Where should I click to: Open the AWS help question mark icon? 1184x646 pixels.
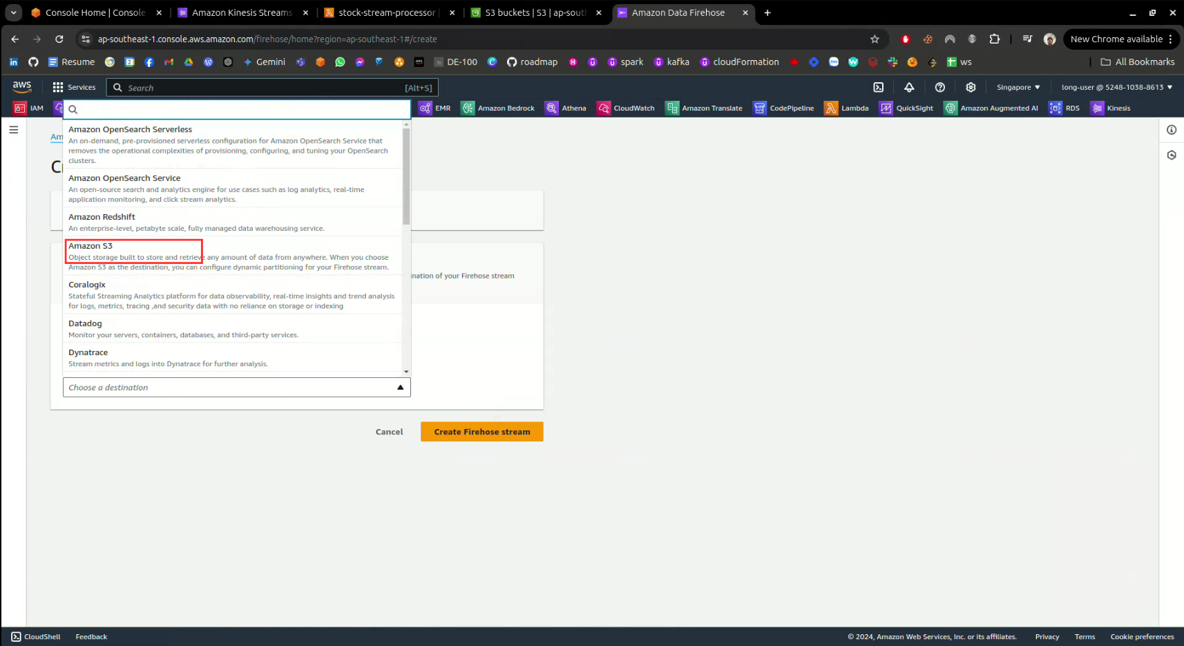coord(939,87)
